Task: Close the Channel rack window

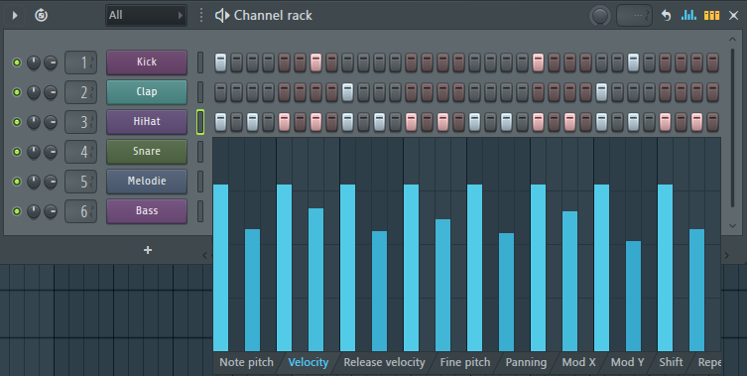Action: [734, 15]
